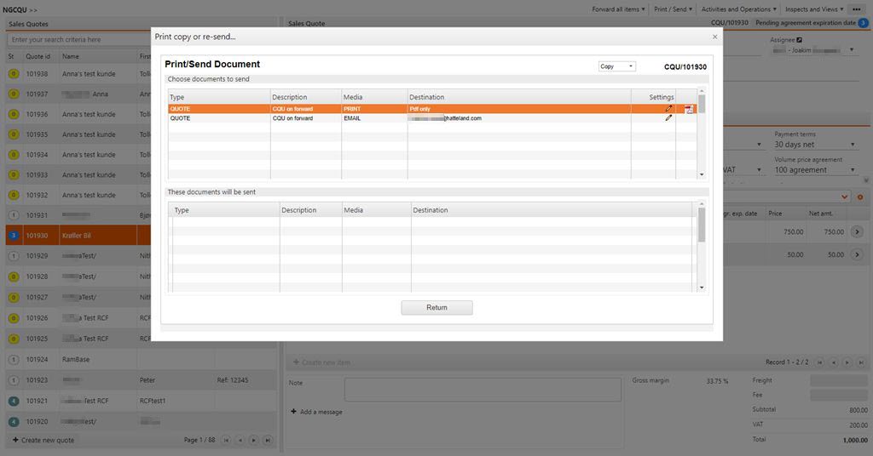Click the Return button
Image resolution: width=873 pixels, height=456 pixels.
(x=436, y=308)
